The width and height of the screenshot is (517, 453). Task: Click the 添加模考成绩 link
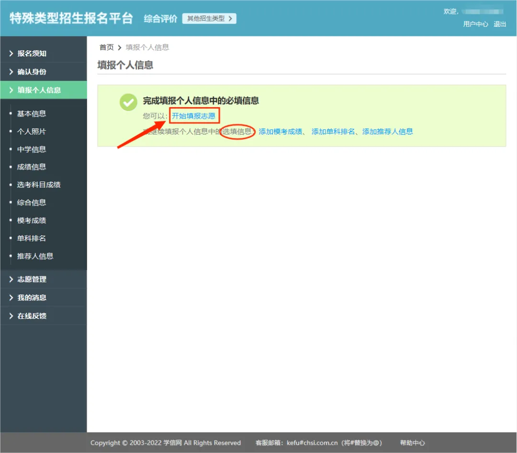point(280,131)
